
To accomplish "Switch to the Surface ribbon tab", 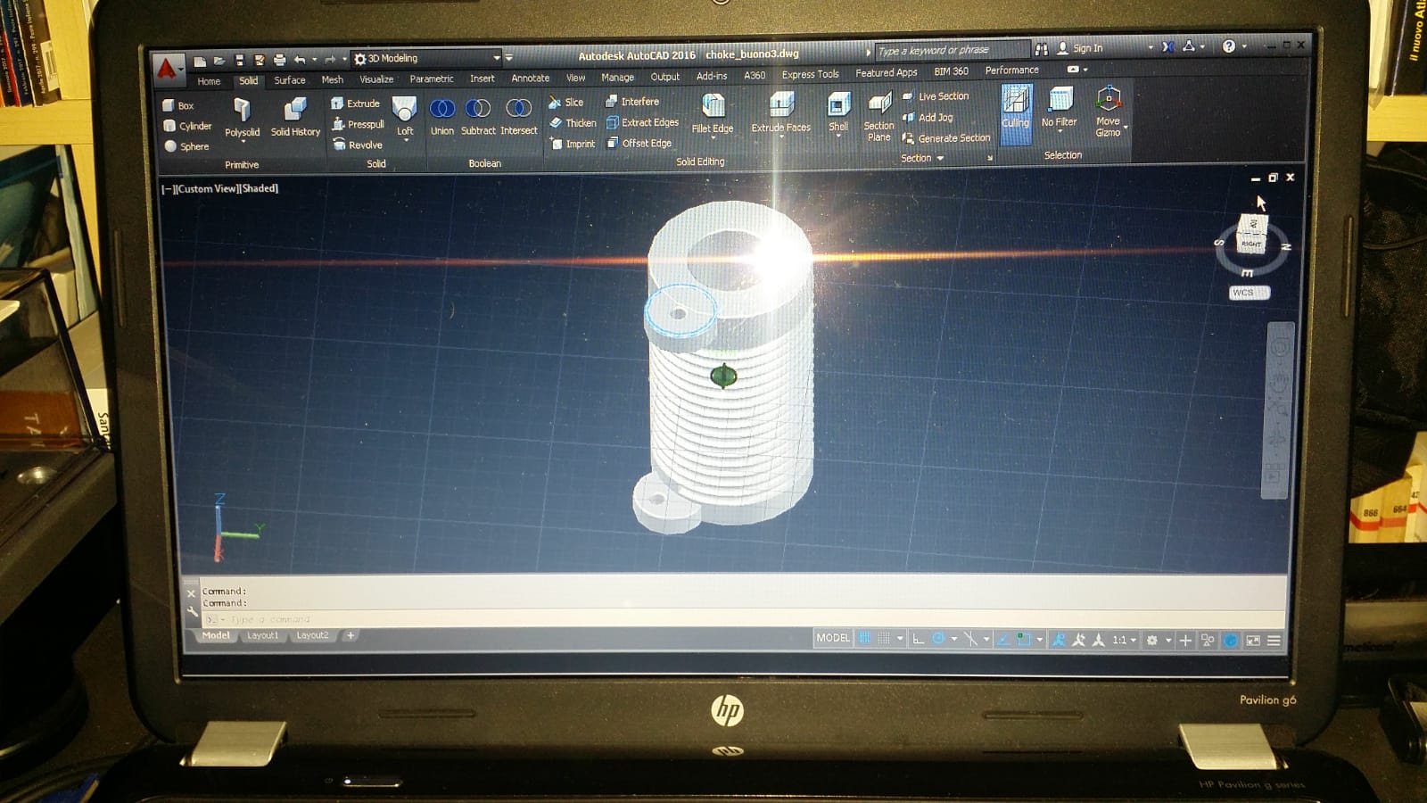I will 289,80.
